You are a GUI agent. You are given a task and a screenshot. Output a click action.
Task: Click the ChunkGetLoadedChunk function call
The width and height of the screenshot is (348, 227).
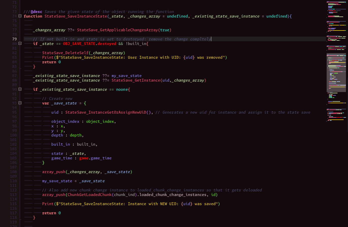[90, 195]
